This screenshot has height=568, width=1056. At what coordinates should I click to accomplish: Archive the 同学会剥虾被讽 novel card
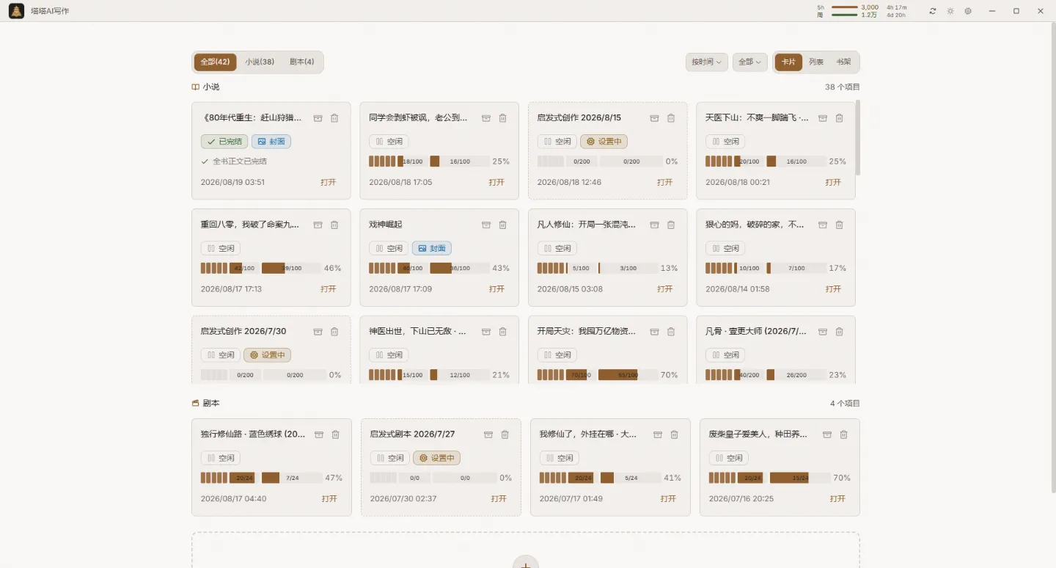click(486, 118)
